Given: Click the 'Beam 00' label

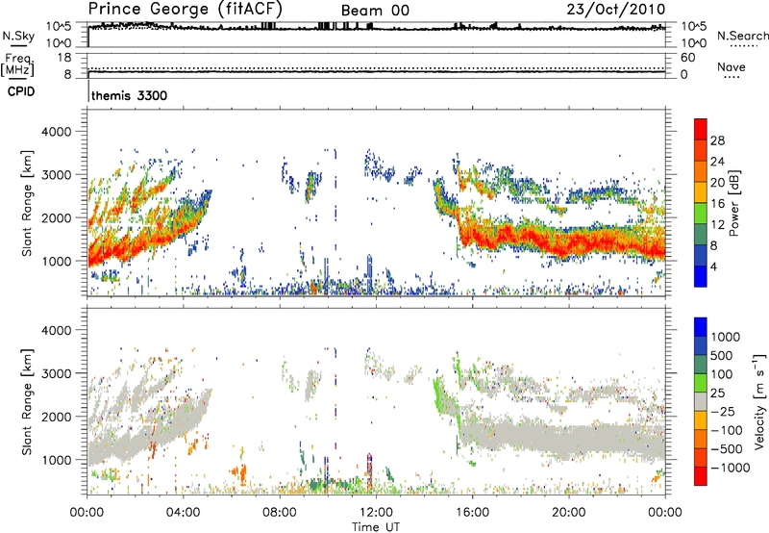Looking at the screenshot, I should point(375,11).
